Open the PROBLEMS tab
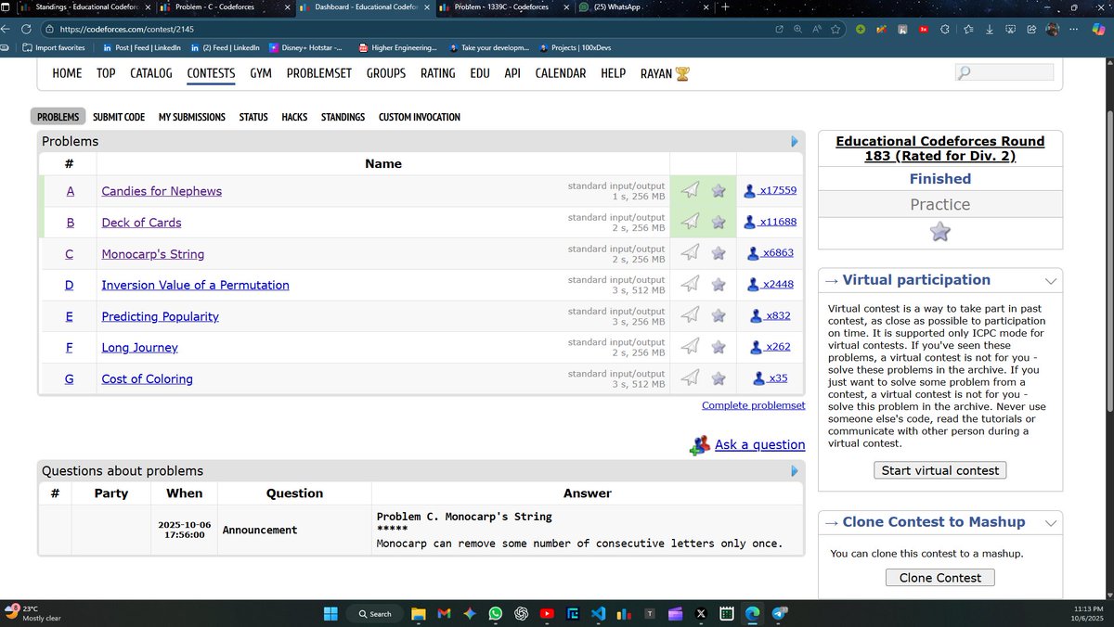The image size is (1114, 627). pyautogui.click(x=58, y=117)
